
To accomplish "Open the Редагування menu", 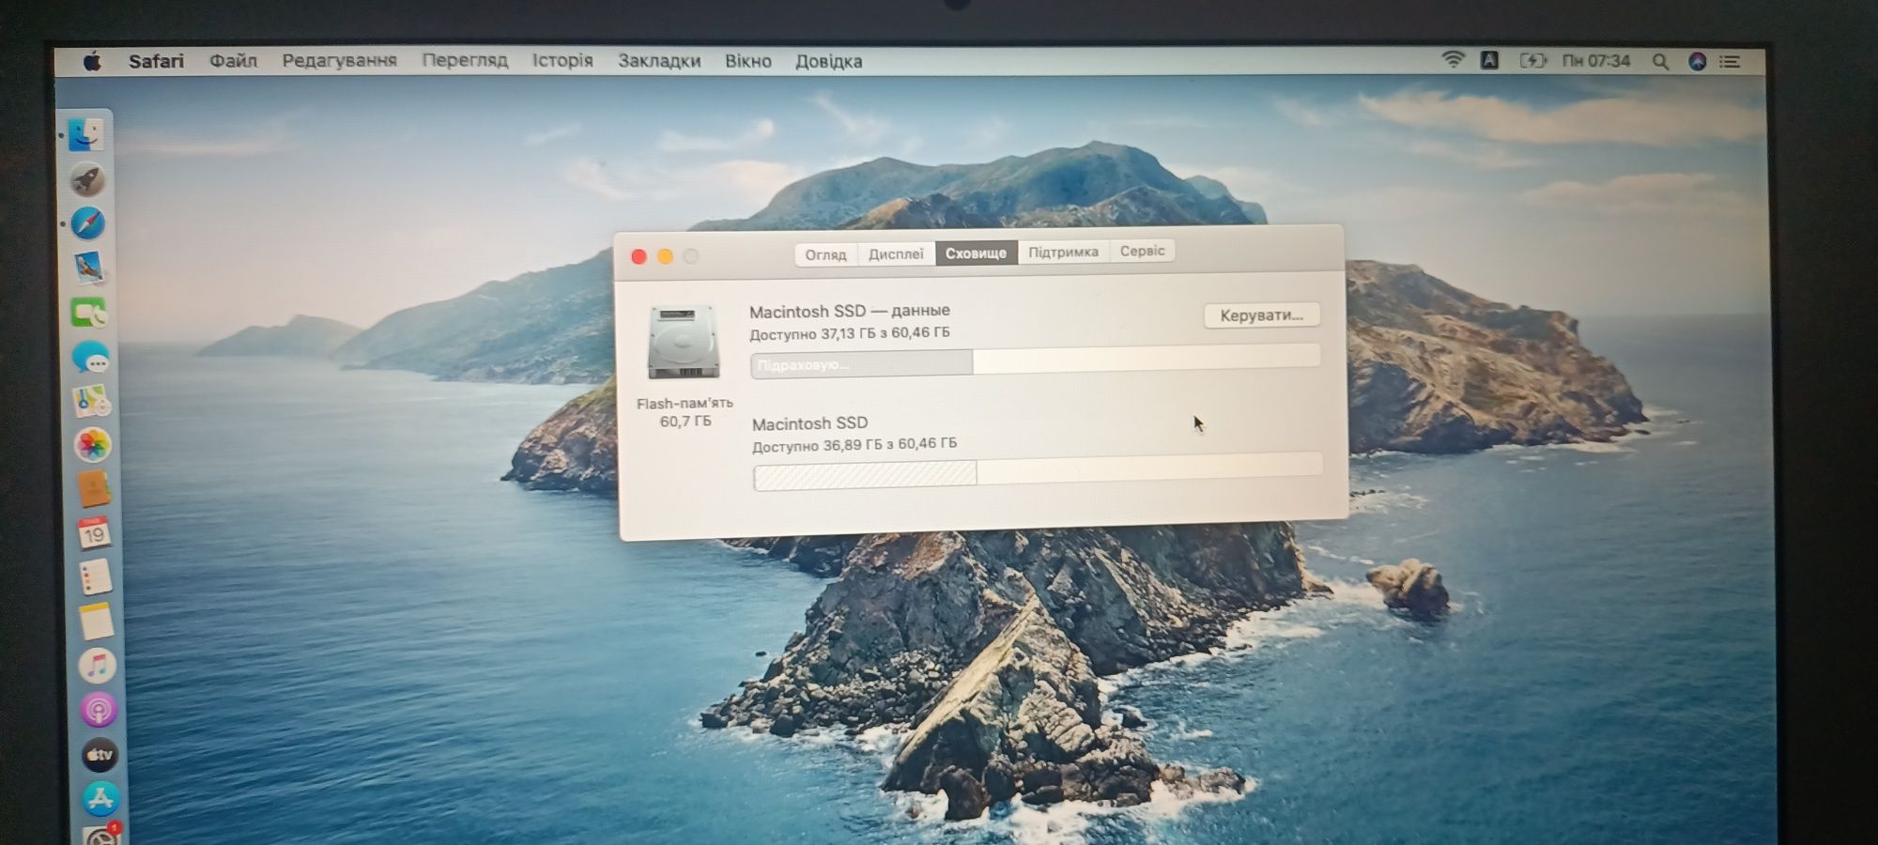I will tap(339, 61).
